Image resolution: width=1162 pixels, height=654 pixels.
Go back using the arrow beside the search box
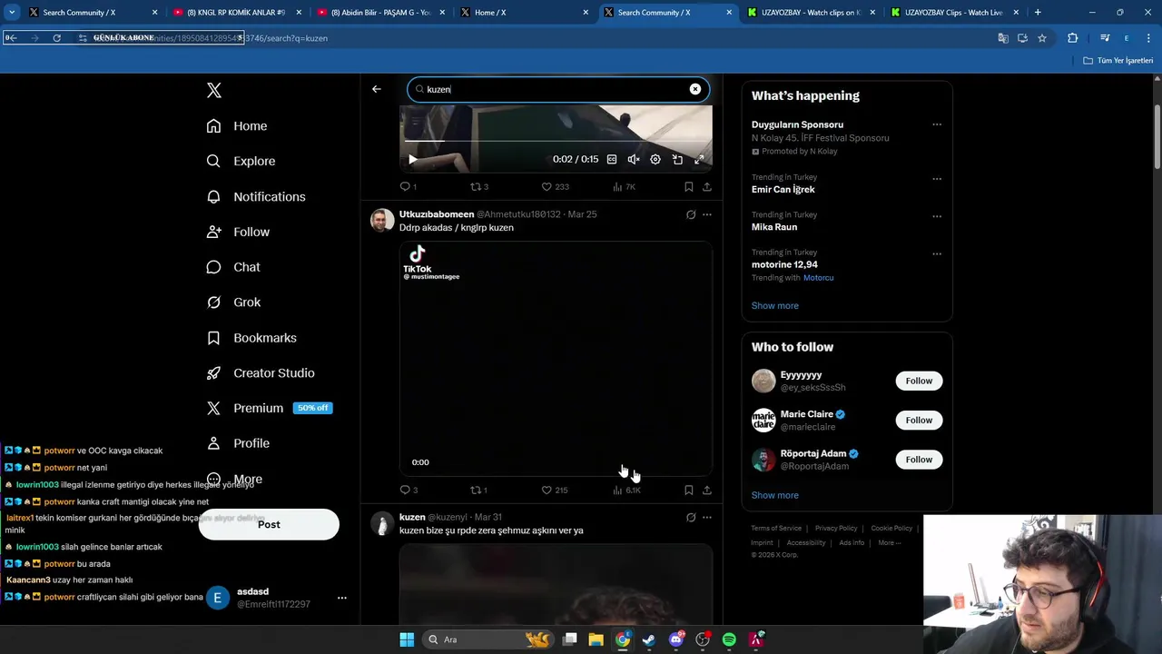click(377, 89)
